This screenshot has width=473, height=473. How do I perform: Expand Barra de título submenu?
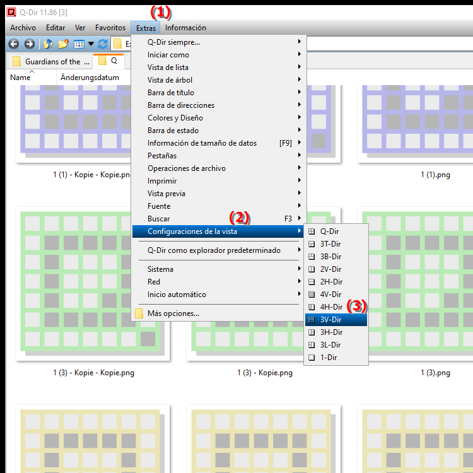coord(218,93)
